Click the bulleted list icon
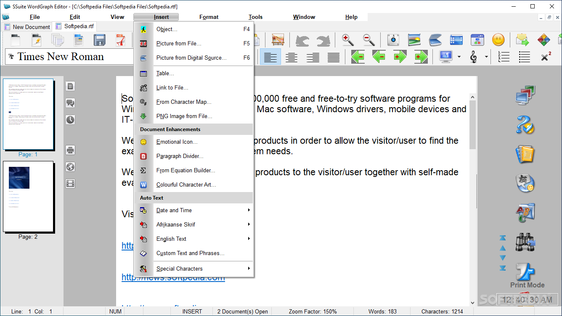562x316 pixels. (525, 57)
